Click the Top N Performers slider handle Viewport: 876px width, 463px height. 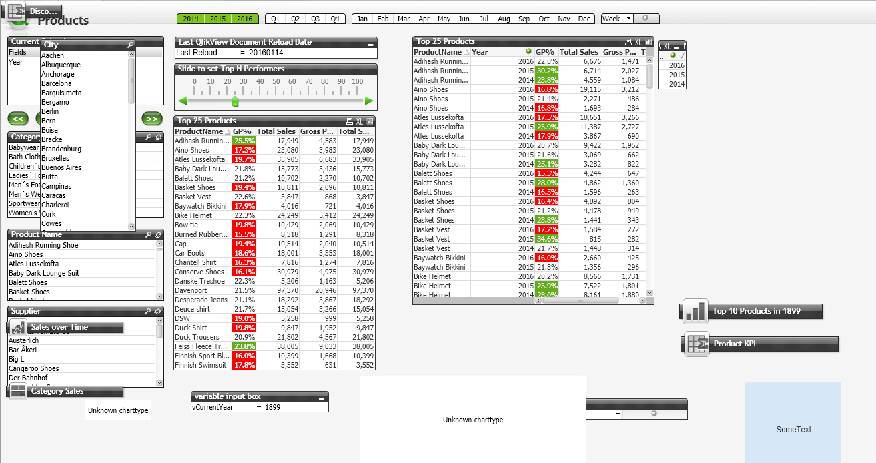tap(235, 103)
